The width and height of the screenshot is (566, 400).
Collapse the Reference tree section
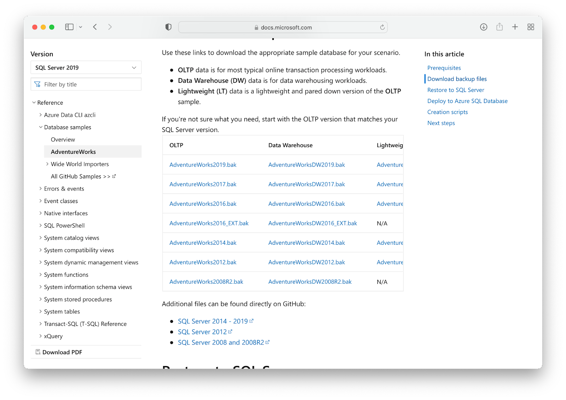34,102
